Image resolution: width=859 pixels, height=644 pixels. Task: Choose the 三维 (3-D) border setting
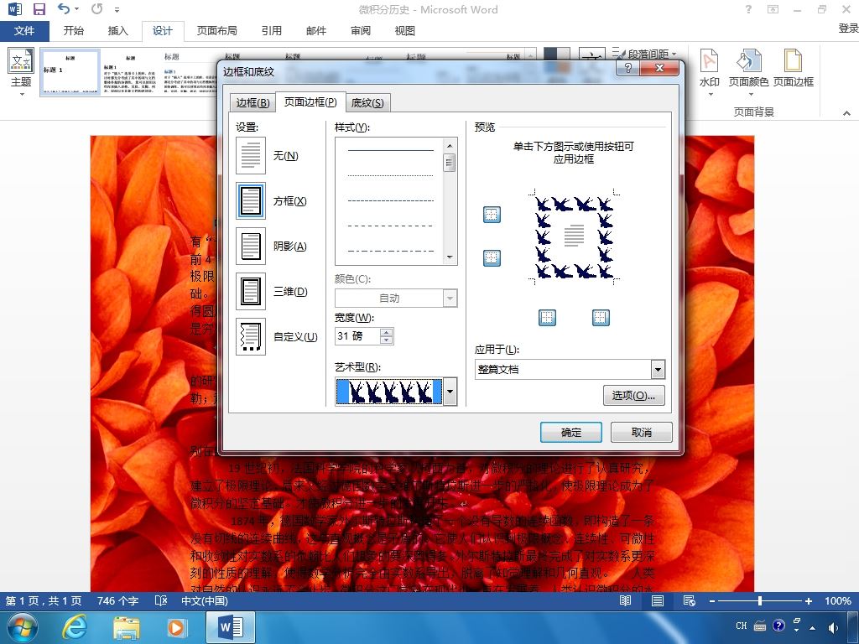point(251,291)
